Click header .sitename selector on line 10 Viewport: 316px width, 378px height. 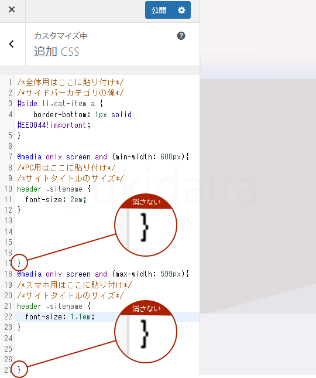pyautogui.click(x=54, y=189)
